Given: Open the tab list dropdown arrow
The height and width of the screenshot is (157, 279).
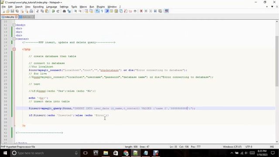Looking at the screenshot, I should coord(272,7).
